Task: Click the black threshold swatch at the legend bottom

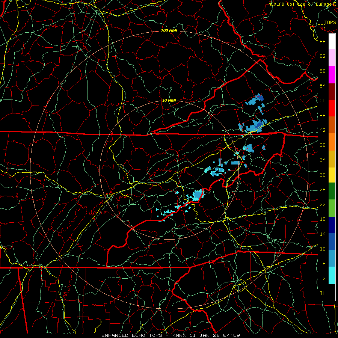Action: 332,292
